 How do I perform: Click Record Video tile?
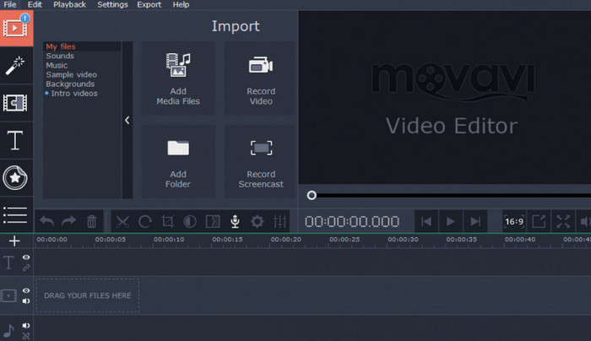(261, 78)
